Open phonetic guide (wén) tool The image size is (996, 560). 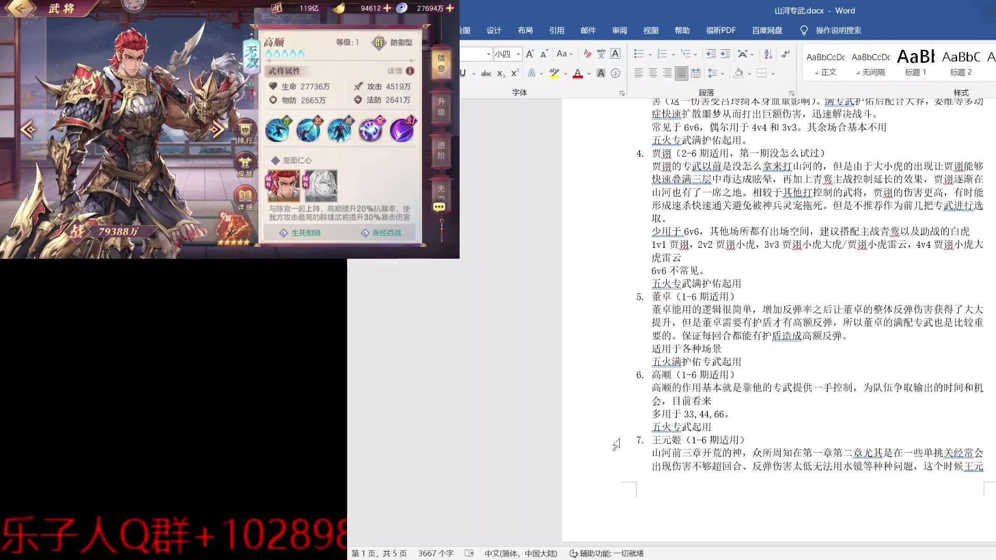601,54
